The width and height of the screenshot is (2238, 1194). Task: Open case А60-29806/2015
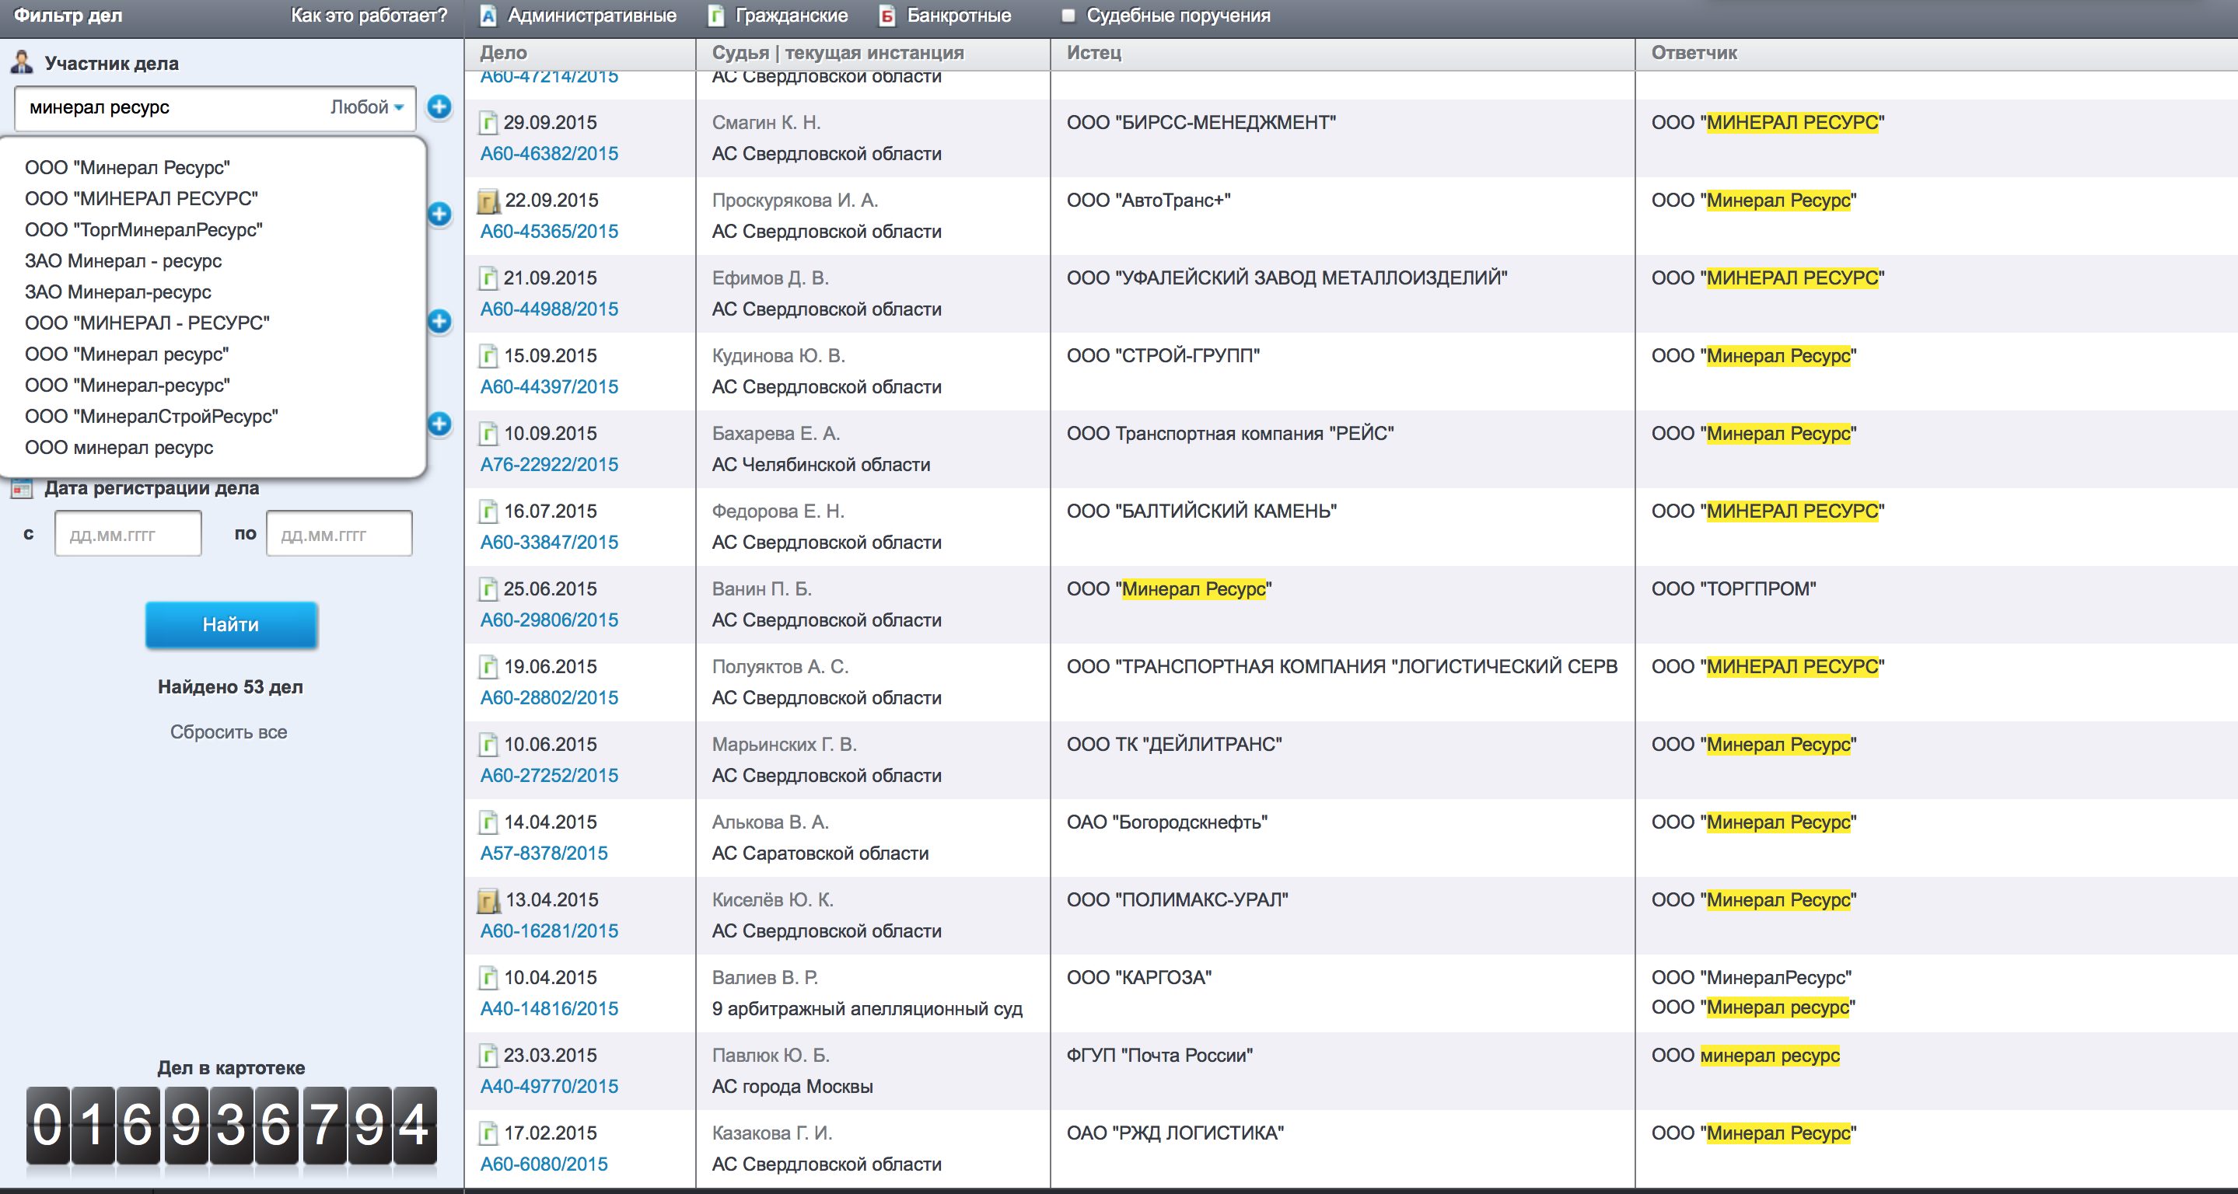click(549, 620)
